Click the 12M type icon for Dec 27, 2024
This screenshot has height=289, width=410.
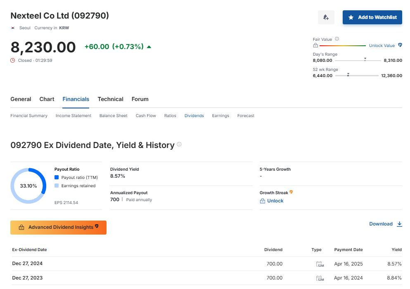pyautogui.click(x=320, y=264)
